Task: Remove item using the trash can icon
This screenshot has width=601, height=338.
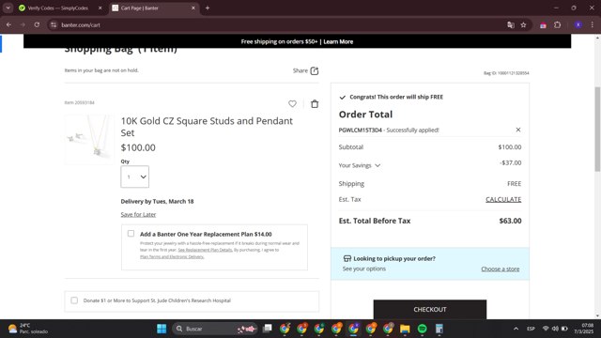Action: tap(315, 104)
